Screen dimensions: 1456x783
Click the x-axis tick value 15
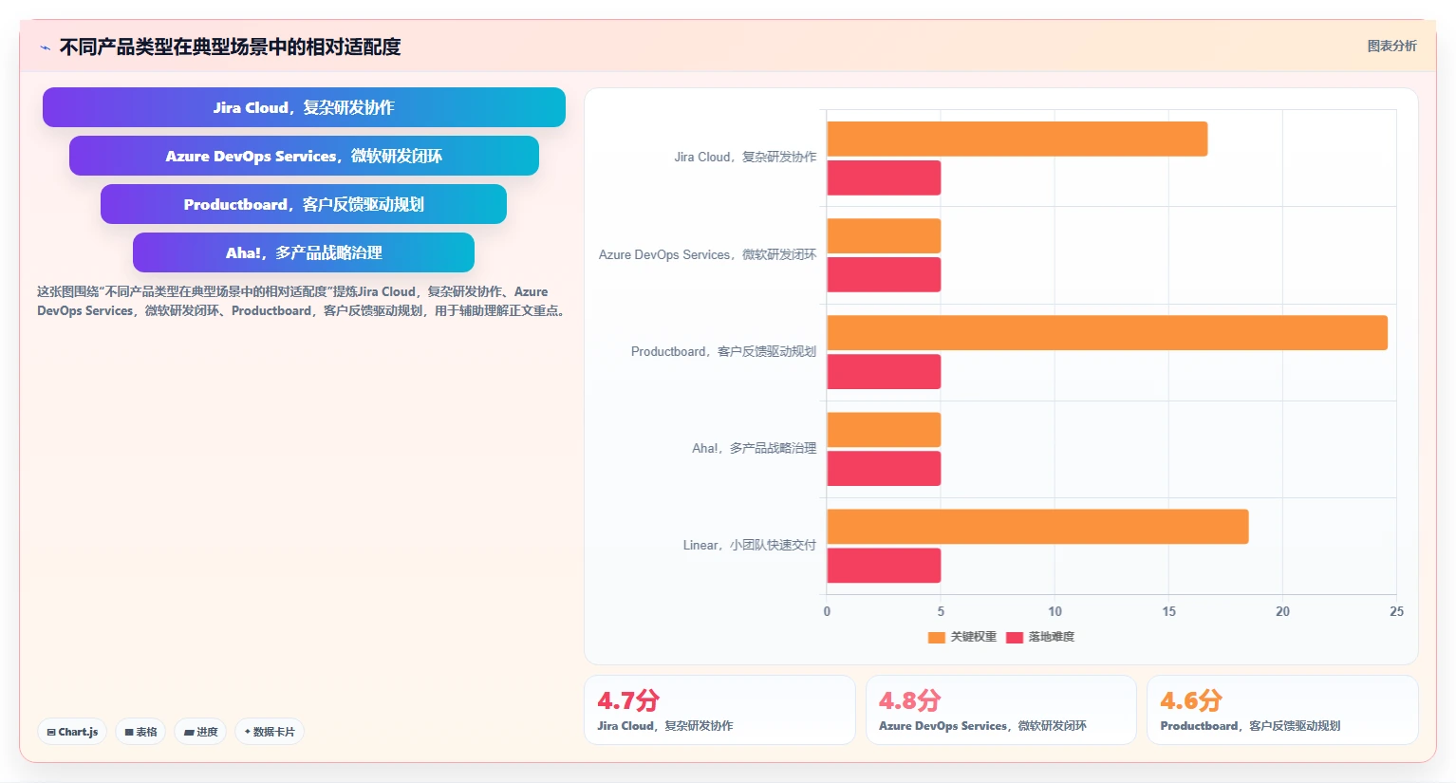tap(1168, 611)
